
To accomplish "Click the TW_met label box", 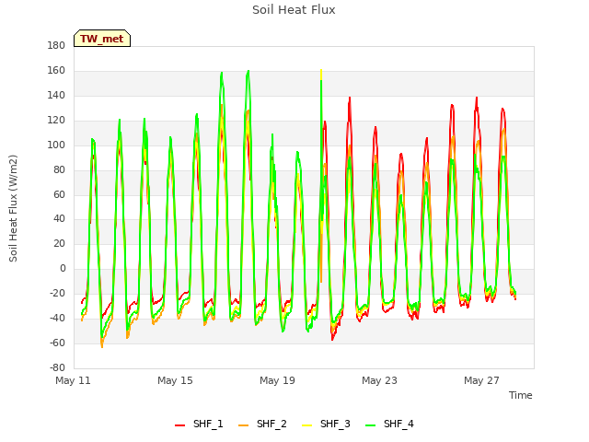I will click(102, 39).
